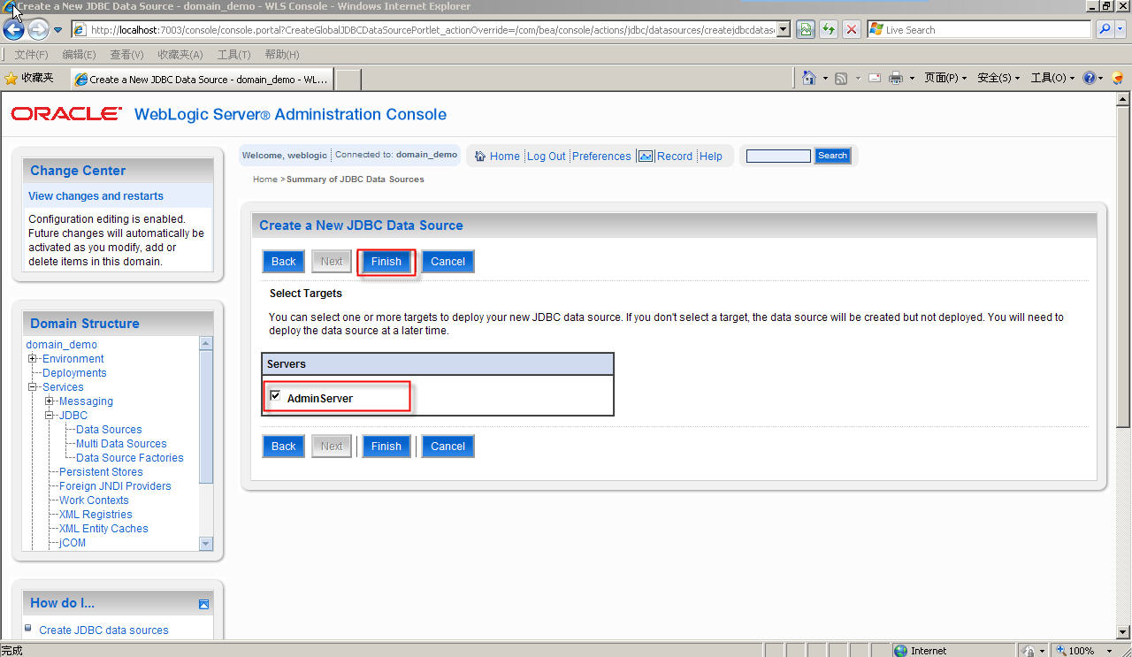The image size is (1132, 657).
Task: Collapse the JDBC tree node
Action: [x=50, y=416]
